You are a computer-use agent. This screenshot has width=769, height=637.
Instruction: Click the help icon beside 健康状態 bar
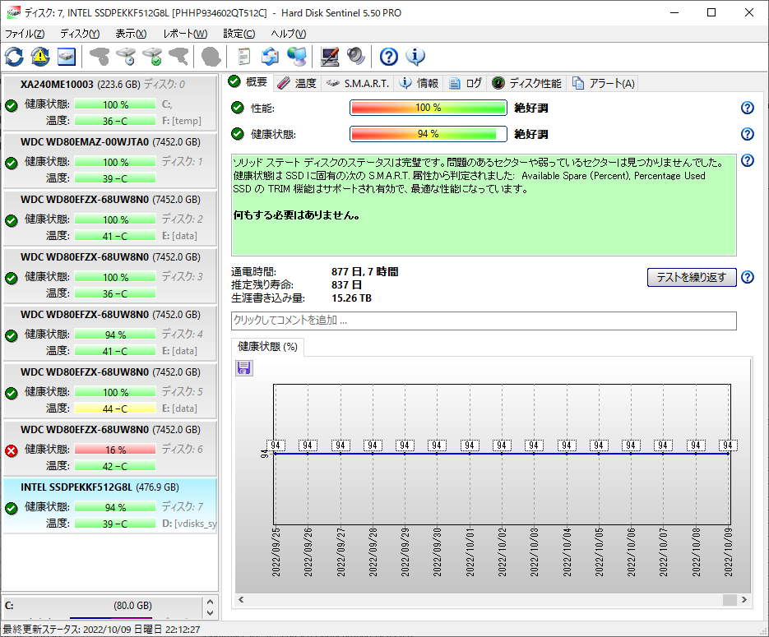748,134
